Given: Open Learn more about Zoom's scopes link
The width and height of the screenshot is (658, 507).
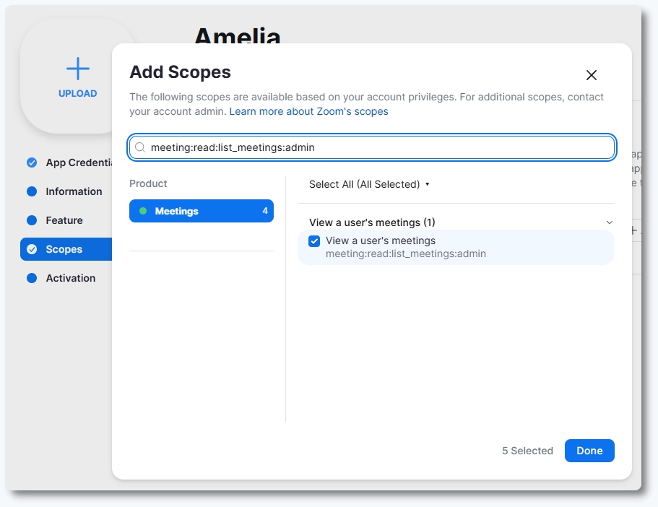Looking at the screenshot, I should [308, 111].
